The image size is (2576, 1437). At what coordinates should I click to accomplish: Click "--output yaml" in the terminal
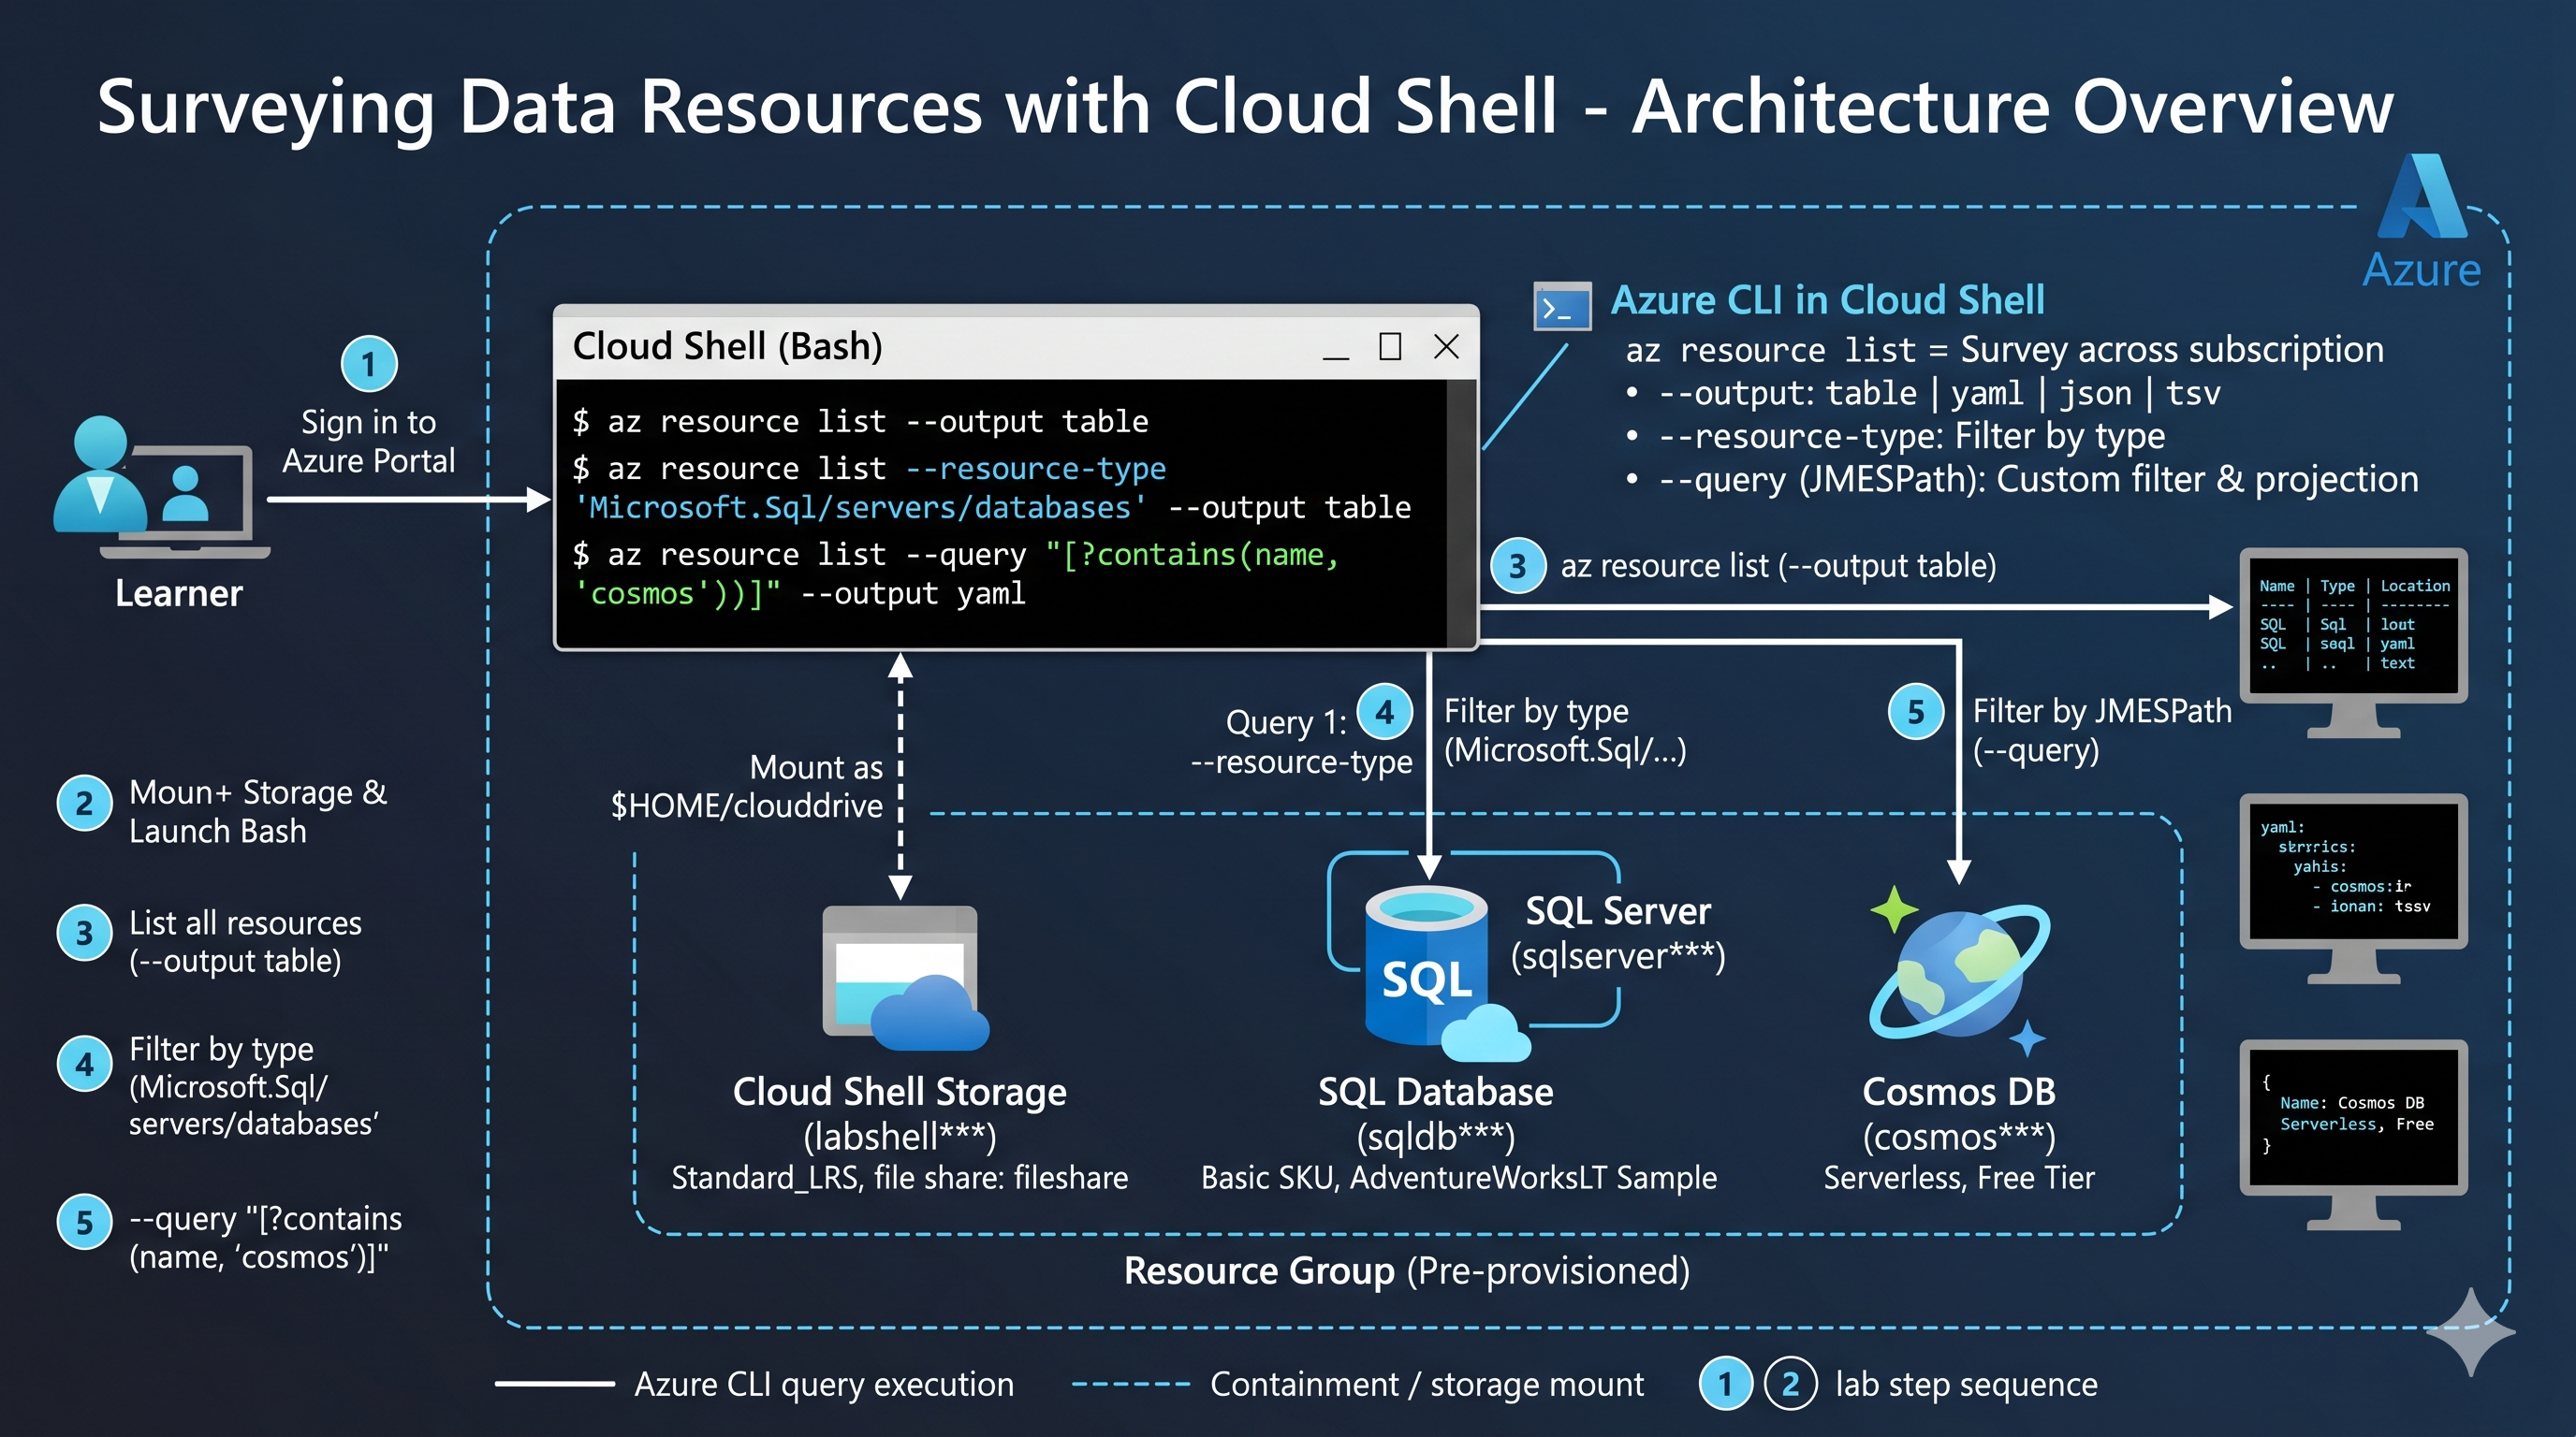coord(913,593)
